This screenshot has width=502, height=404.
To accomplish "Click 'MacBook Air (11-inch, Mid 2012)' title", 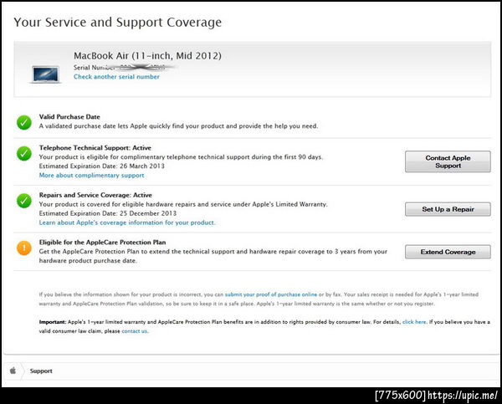I will click(147, 56).
